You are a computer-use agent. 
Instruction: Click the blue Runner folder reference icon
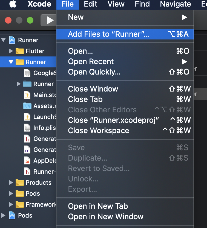click(27, 84)
